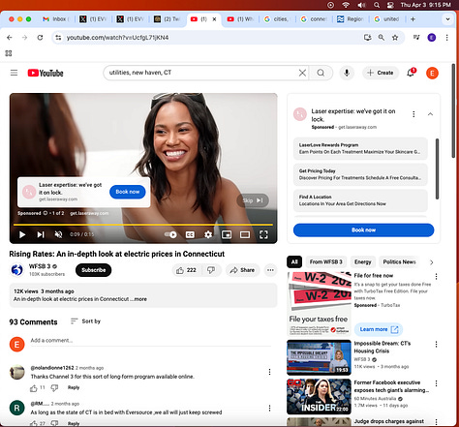Bookmark this page star
The width and height of the screenshot is (459, 427).
395,38
